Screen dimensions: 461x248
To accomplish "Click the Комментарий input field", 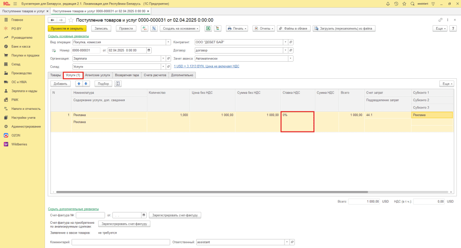I will pos(121,242).
